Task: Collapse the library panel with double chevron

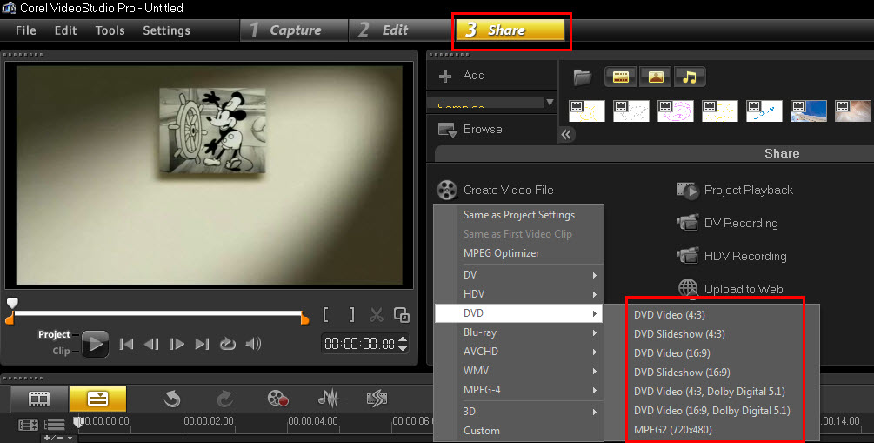Action: [566, 134]
